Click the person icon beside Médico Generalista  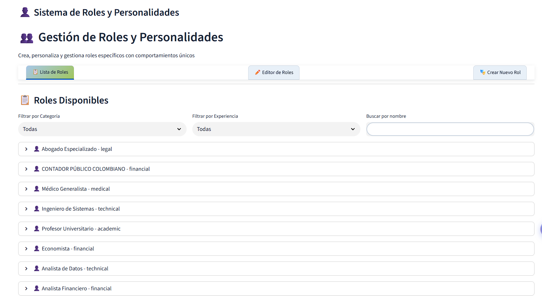click(x=36, y=189)
